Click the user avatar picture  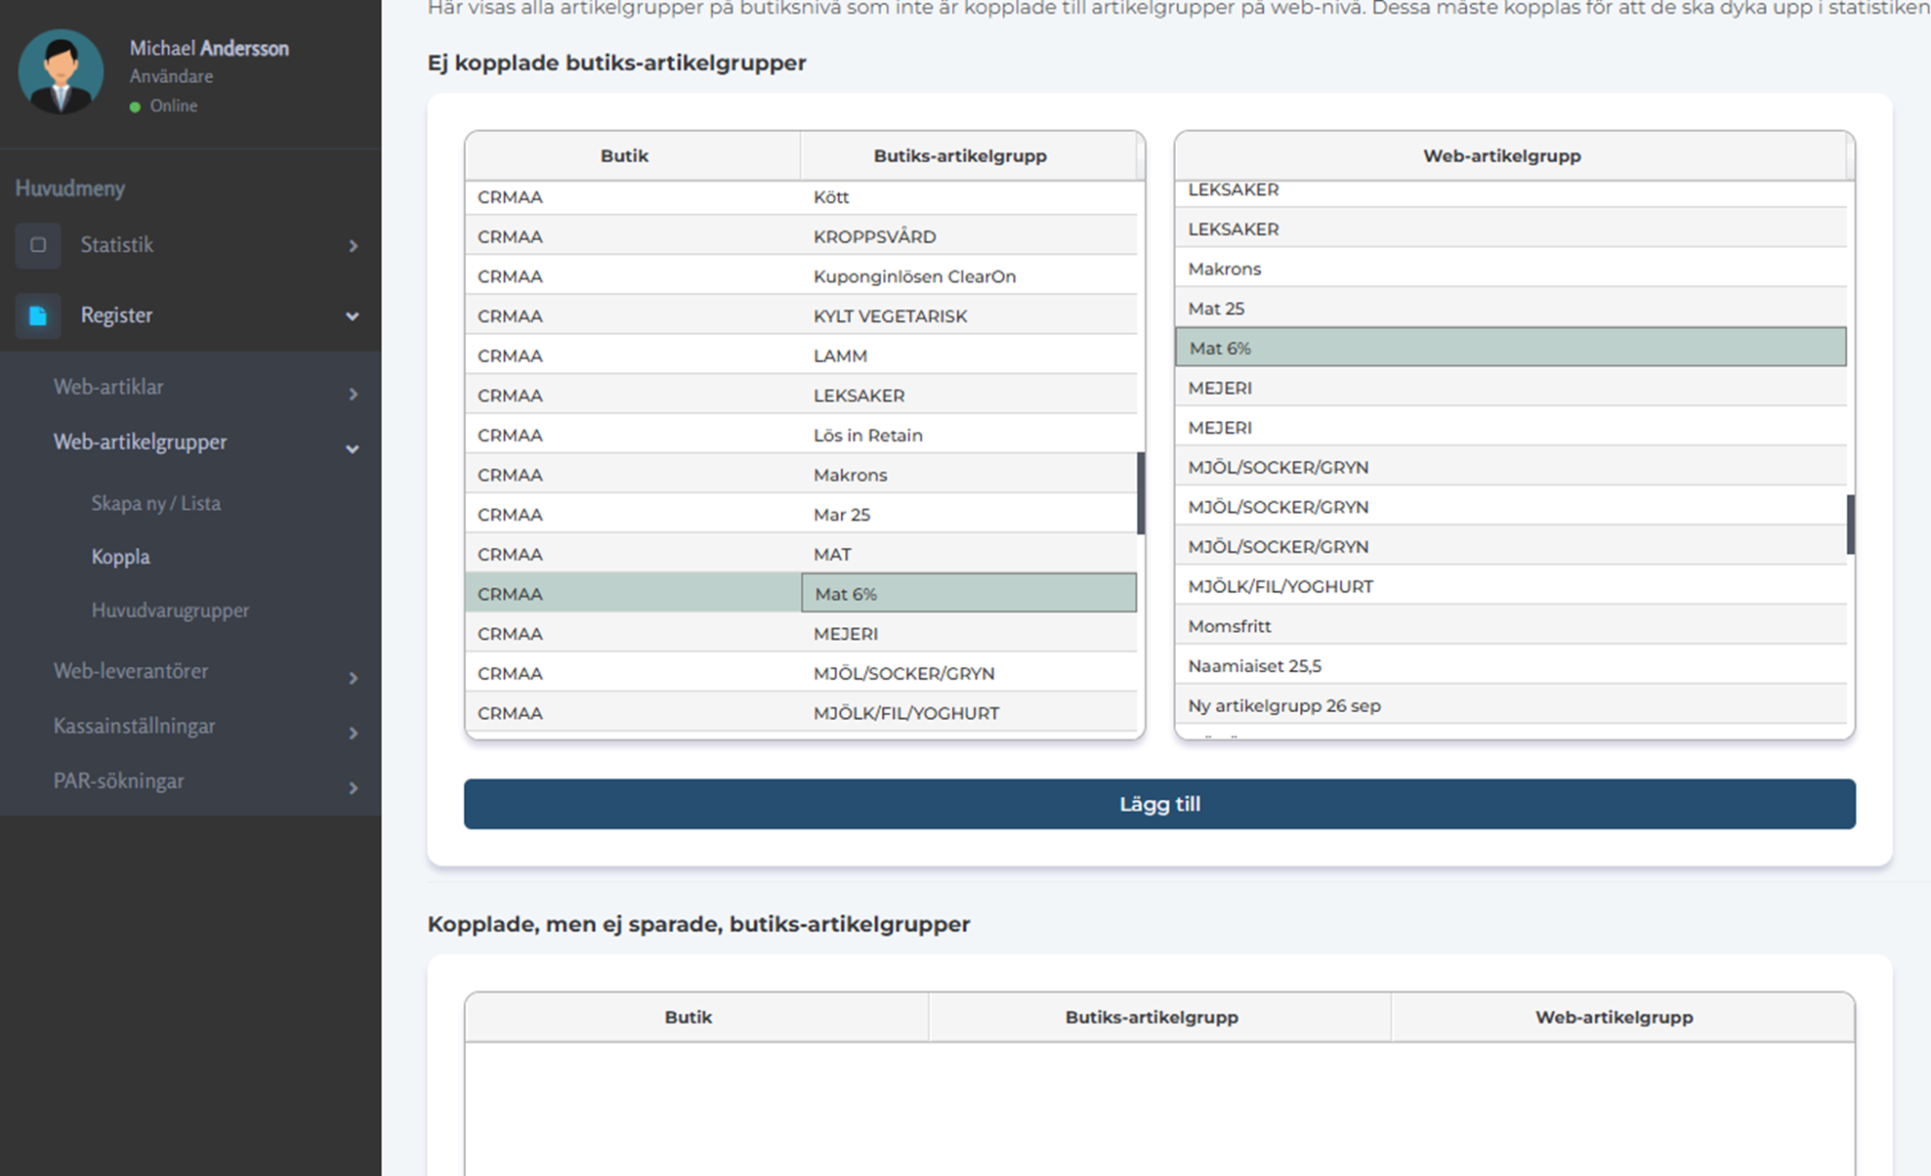(61, 71)
